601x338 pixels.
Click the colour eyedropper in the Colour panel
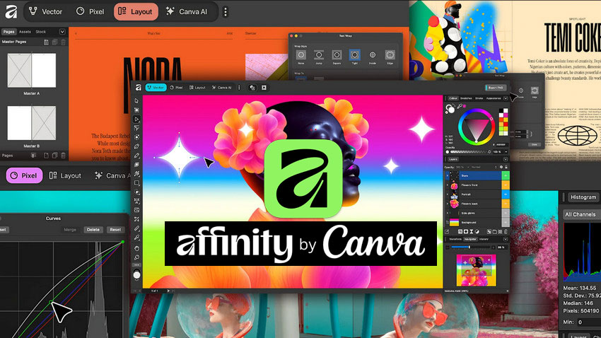460,107
